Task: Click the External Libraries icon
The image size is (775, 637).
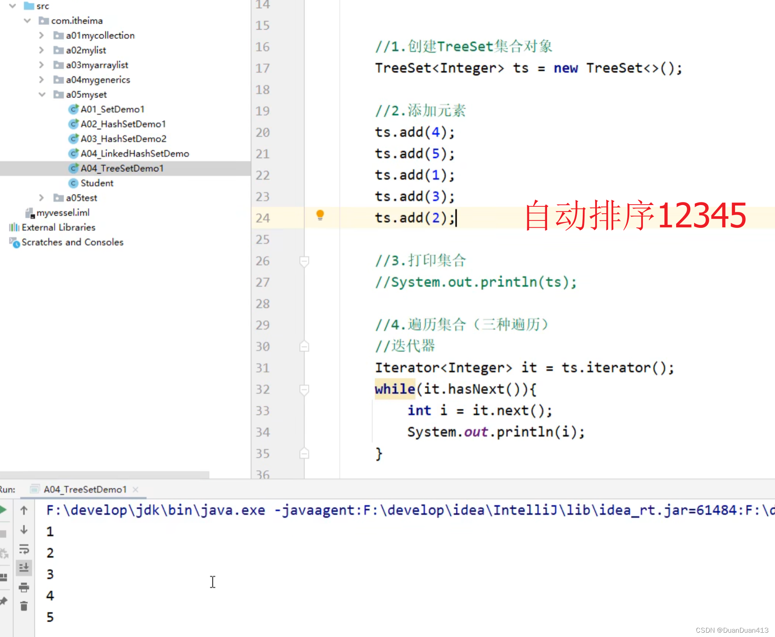Action: tap(14, 227)
